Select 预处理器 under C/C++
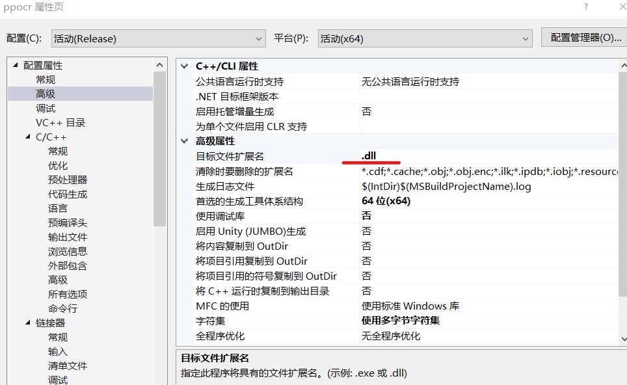The height and width of the screenshot is (385, 627). (67, 179)
